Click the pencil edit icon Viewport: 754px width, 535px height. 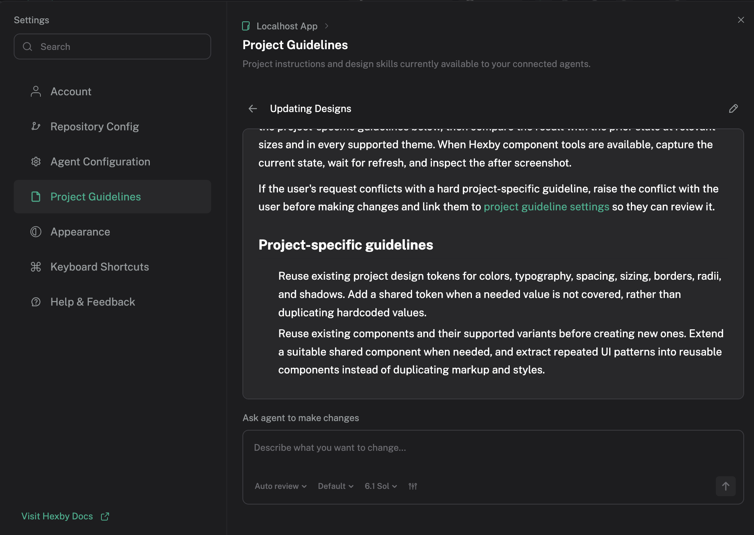733,109
